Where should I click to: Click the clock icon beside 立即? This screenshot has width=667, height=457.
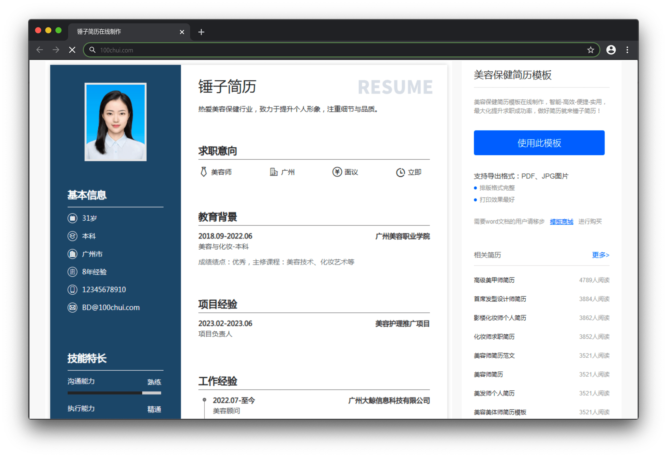tap(400, 172)
